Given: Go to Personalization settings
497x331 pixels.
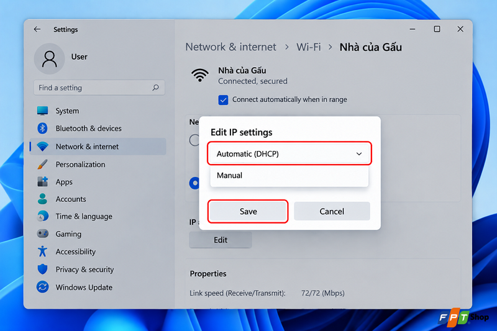Looking at the screenshot, I should [x=98, y=165].
